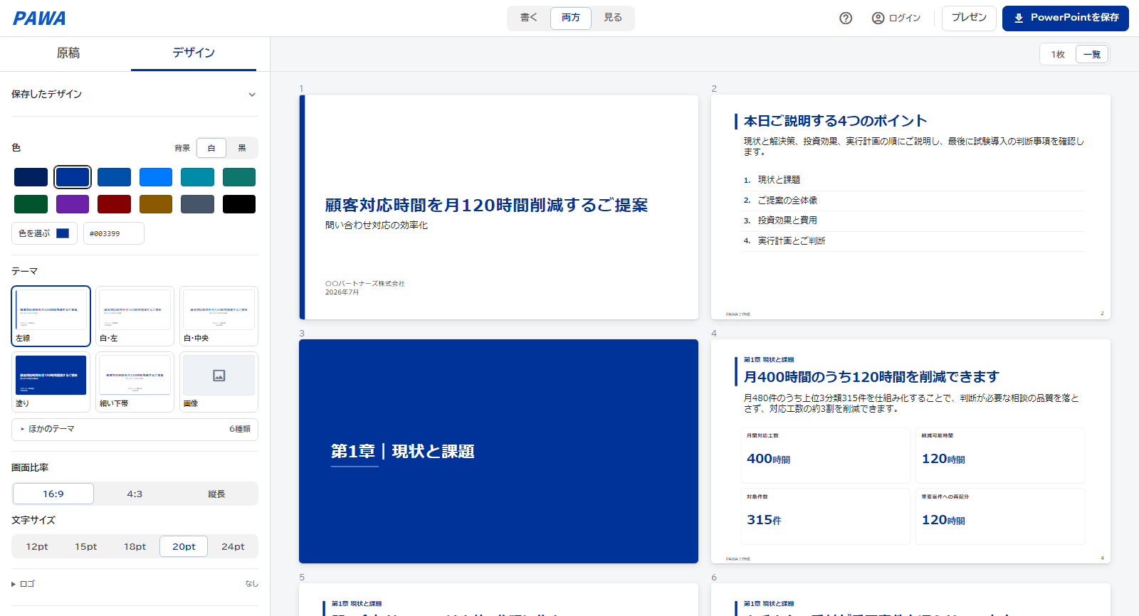Screen dimensions: 1139x616
Task: Select the bright sky blue swatch
Action: [156, 177]
